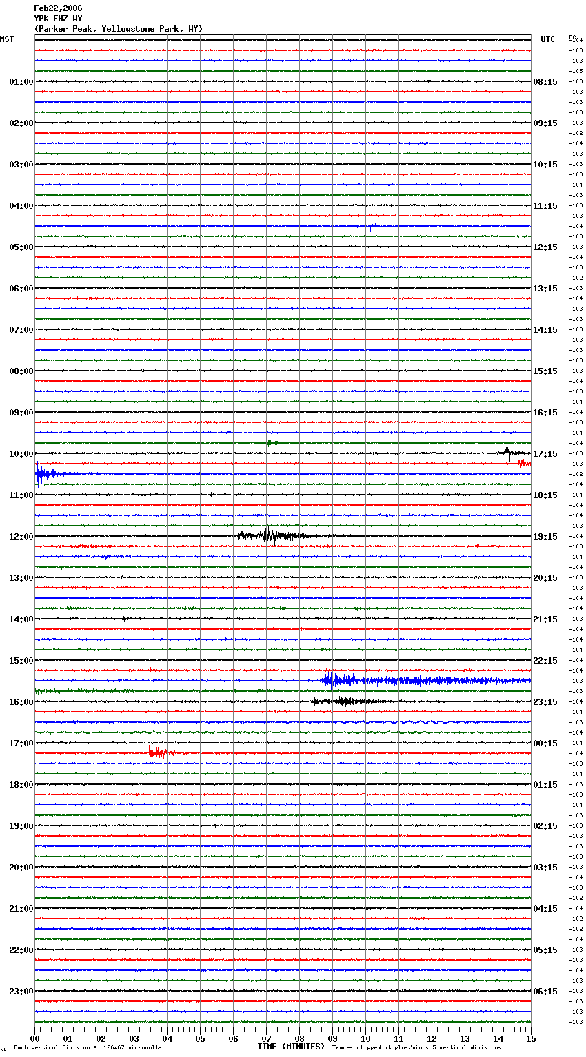Select the 13:00 MST row label
The width and height of the screenshot is (586, 1057).
click(21, 578)
